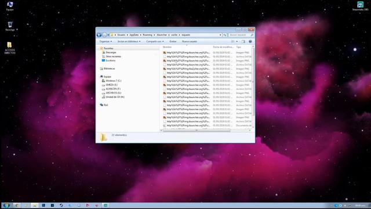
Task: Go back with the Explorer back arrow
Action: pos(99,35)
